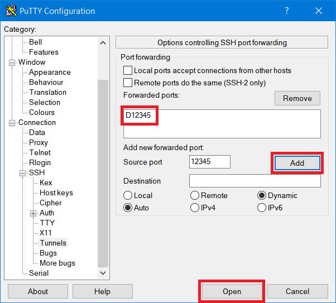
Task: Enable Remote ports do the same checkbox
Action: pos(128,83)
